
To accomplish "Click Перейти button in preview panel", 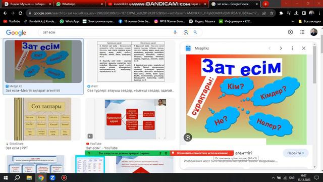I will [x=295, y=153].
